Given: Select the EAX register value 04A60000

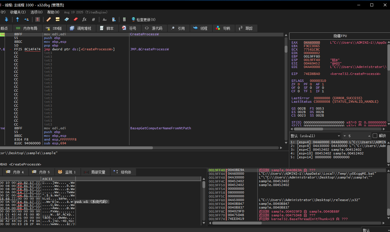Looking at the screenshot, I should (x=312, y=43).
